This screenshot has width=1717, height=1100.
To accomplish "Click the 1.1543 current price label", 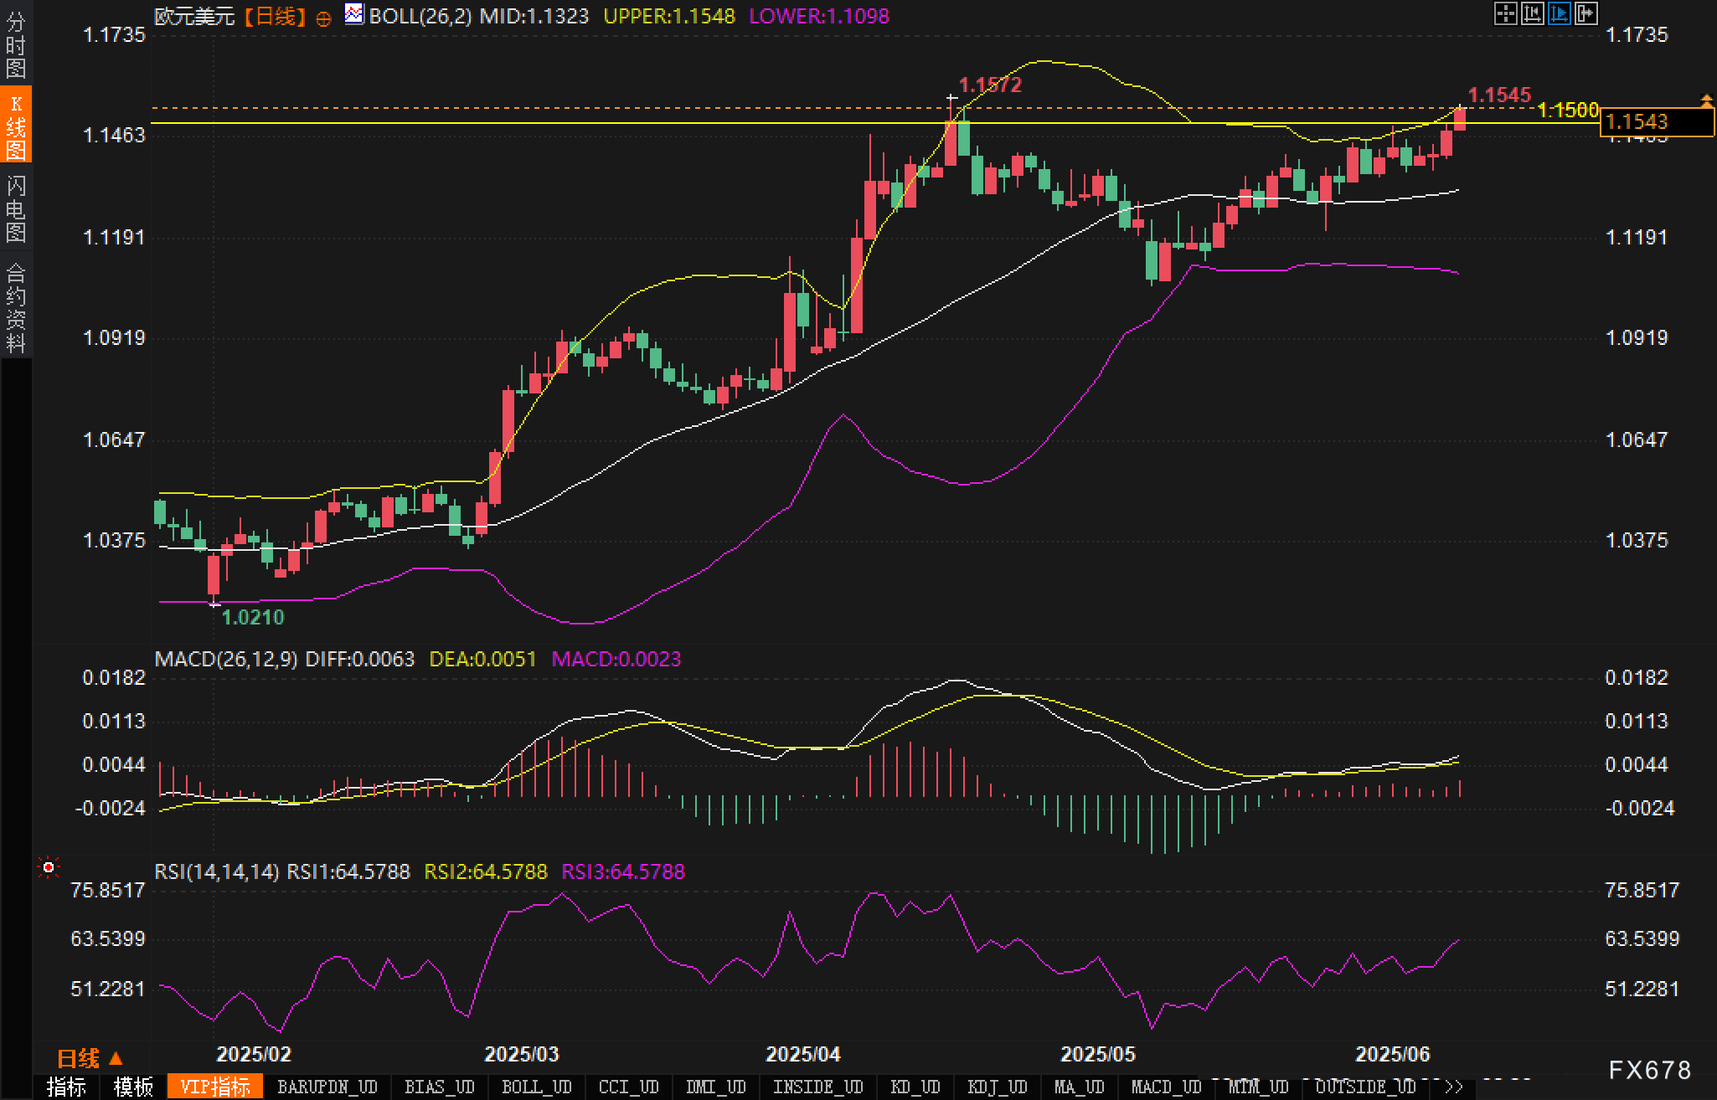I will coord(1656,122).
